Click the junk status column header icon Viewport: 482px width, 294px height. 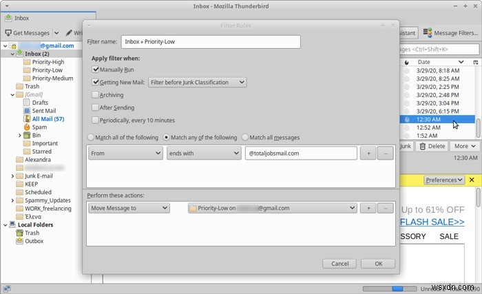coord(407,62)
